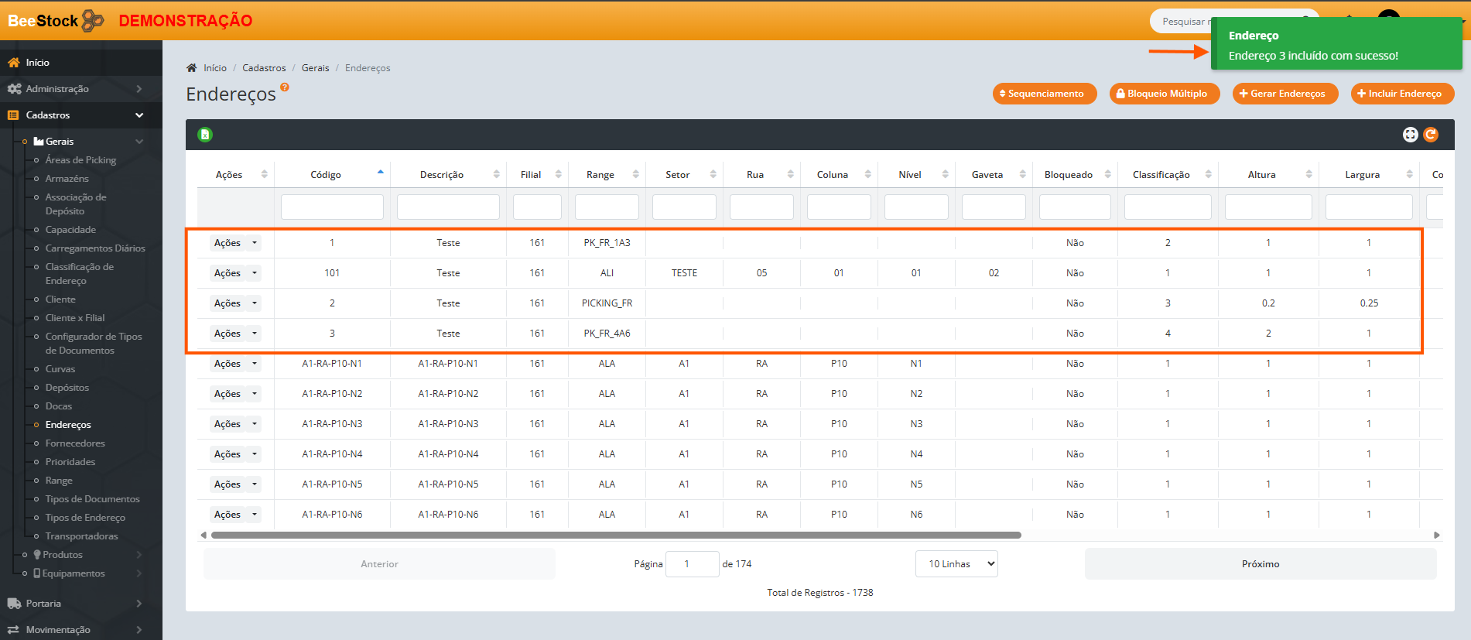The width and height of the screenshot is (1471, 640).
Task: Refresh the address grid with the orange reload icon
Action: [x=1431, y=135]
